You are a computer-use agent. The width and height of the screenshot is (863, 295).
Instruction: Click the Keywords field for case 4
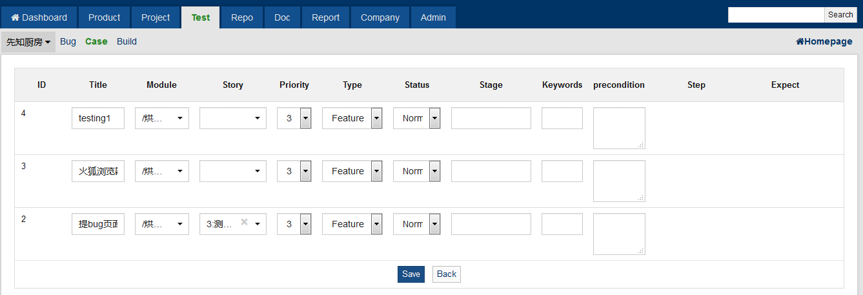click(562, 118)
